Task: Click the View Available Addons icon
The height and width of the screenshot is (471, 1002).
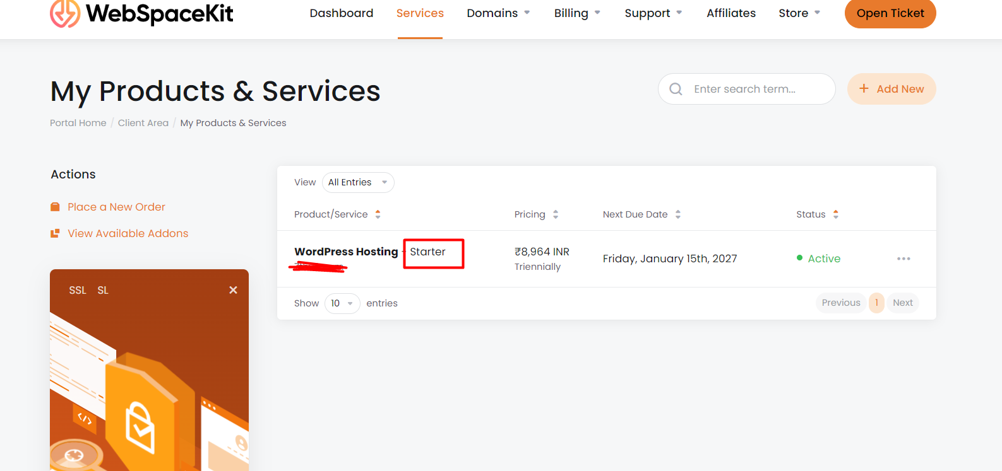Action: coord(55,233)
